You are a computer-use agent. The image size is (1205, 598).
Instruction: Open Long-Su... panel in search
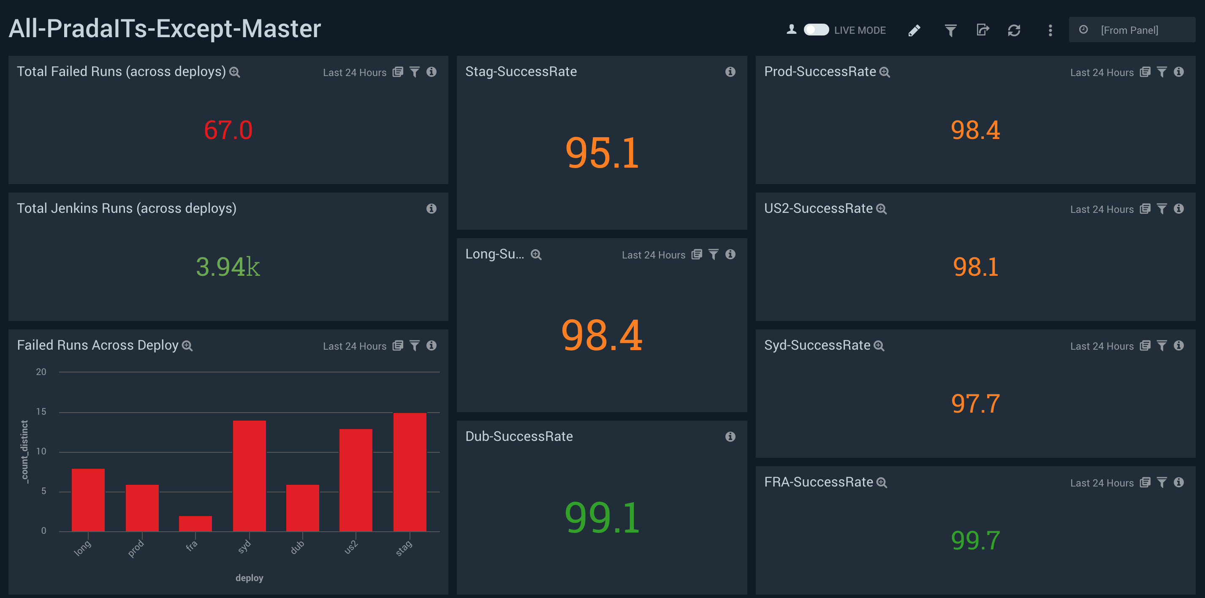(x=536, y=255)
